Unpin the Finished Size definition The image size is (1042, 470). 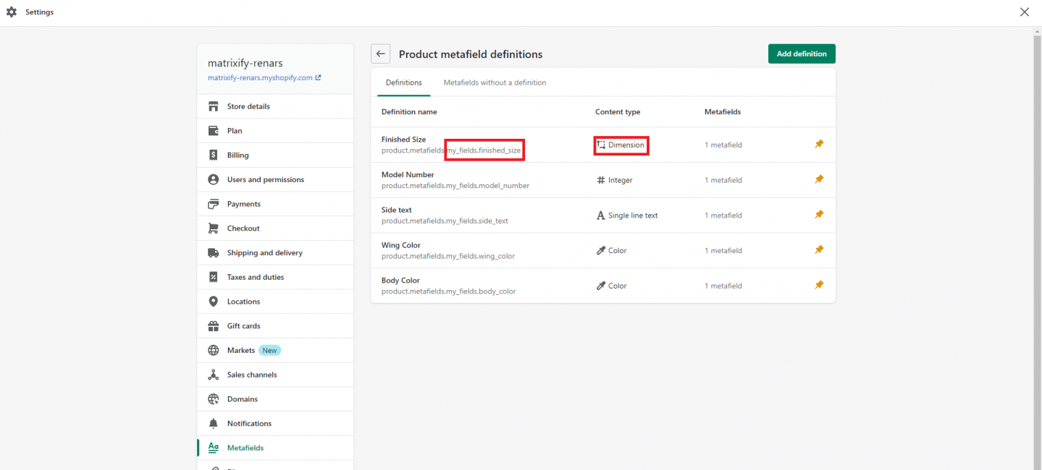819,144
